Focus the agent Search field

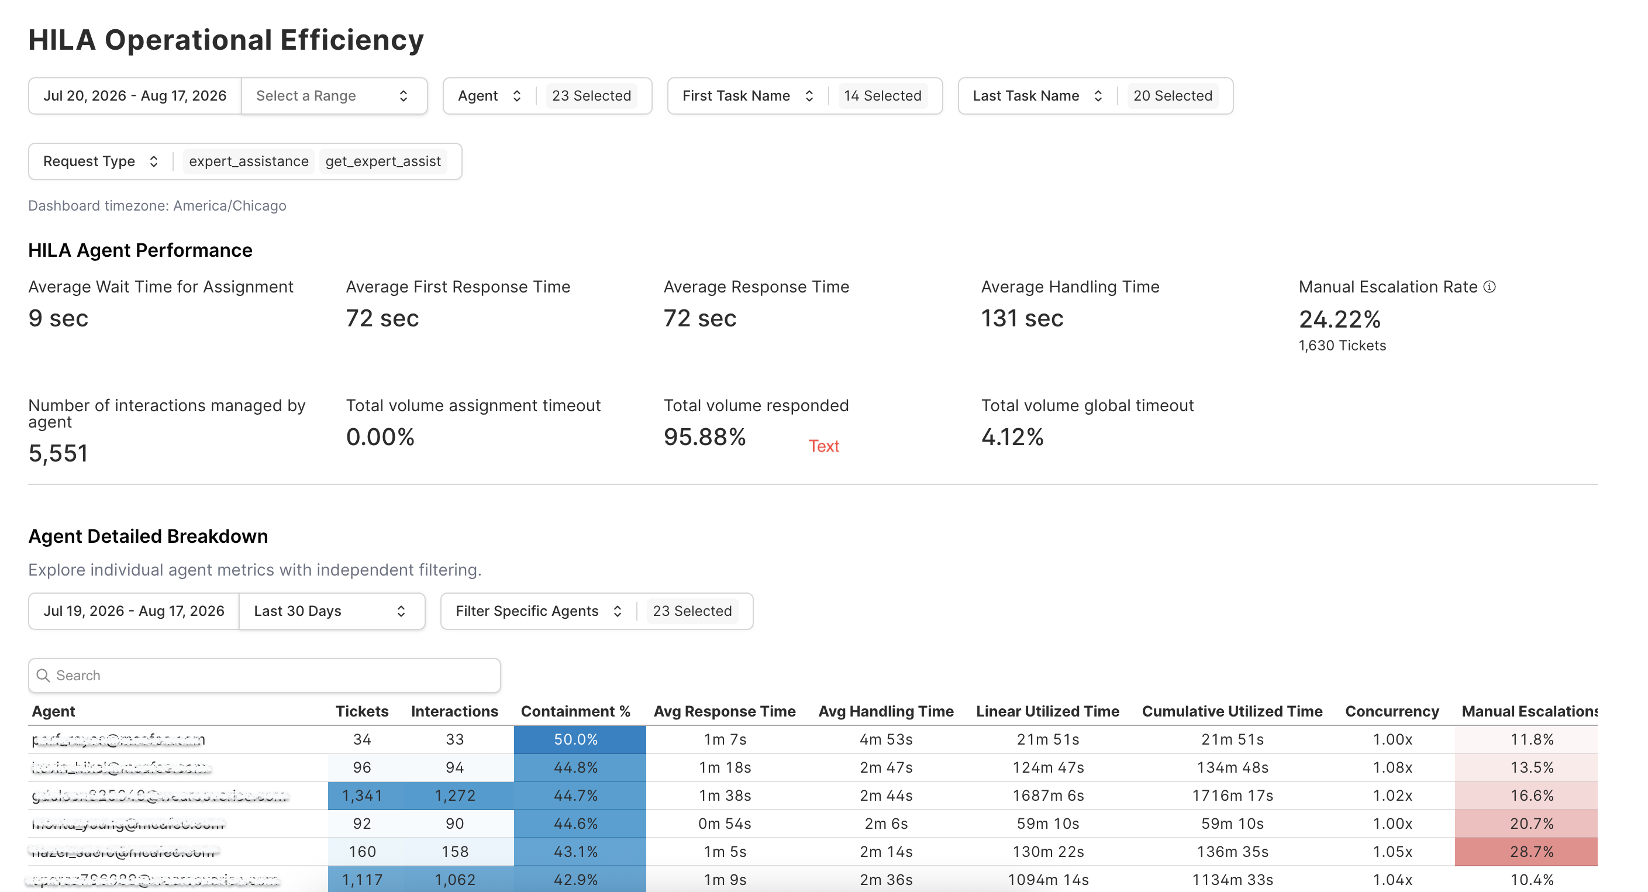264,675
